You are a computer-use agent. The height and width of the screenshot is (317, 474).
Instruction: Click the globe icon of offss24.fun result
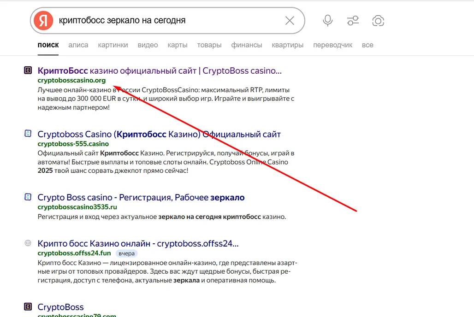28,243
